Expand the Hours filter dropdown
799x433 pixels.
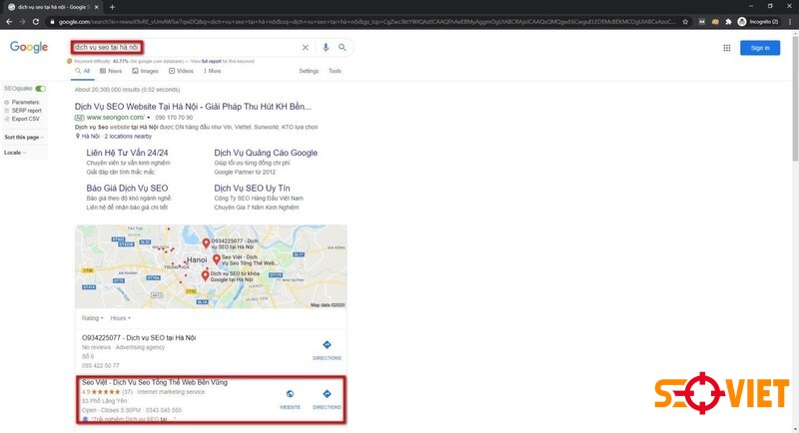click(120, 318)
